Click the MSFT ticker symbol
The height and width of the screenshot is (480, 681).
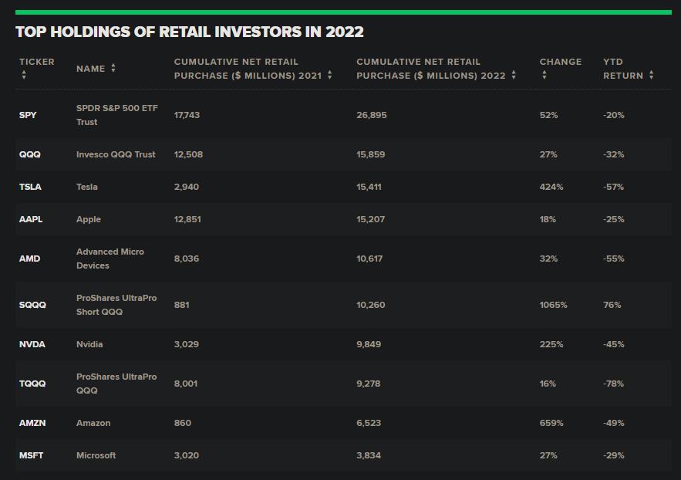(x=32, y=455)
